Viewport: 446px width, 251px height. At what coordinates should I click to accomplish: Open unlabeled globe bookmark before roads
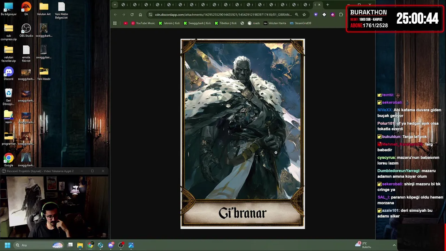[242, 23]
